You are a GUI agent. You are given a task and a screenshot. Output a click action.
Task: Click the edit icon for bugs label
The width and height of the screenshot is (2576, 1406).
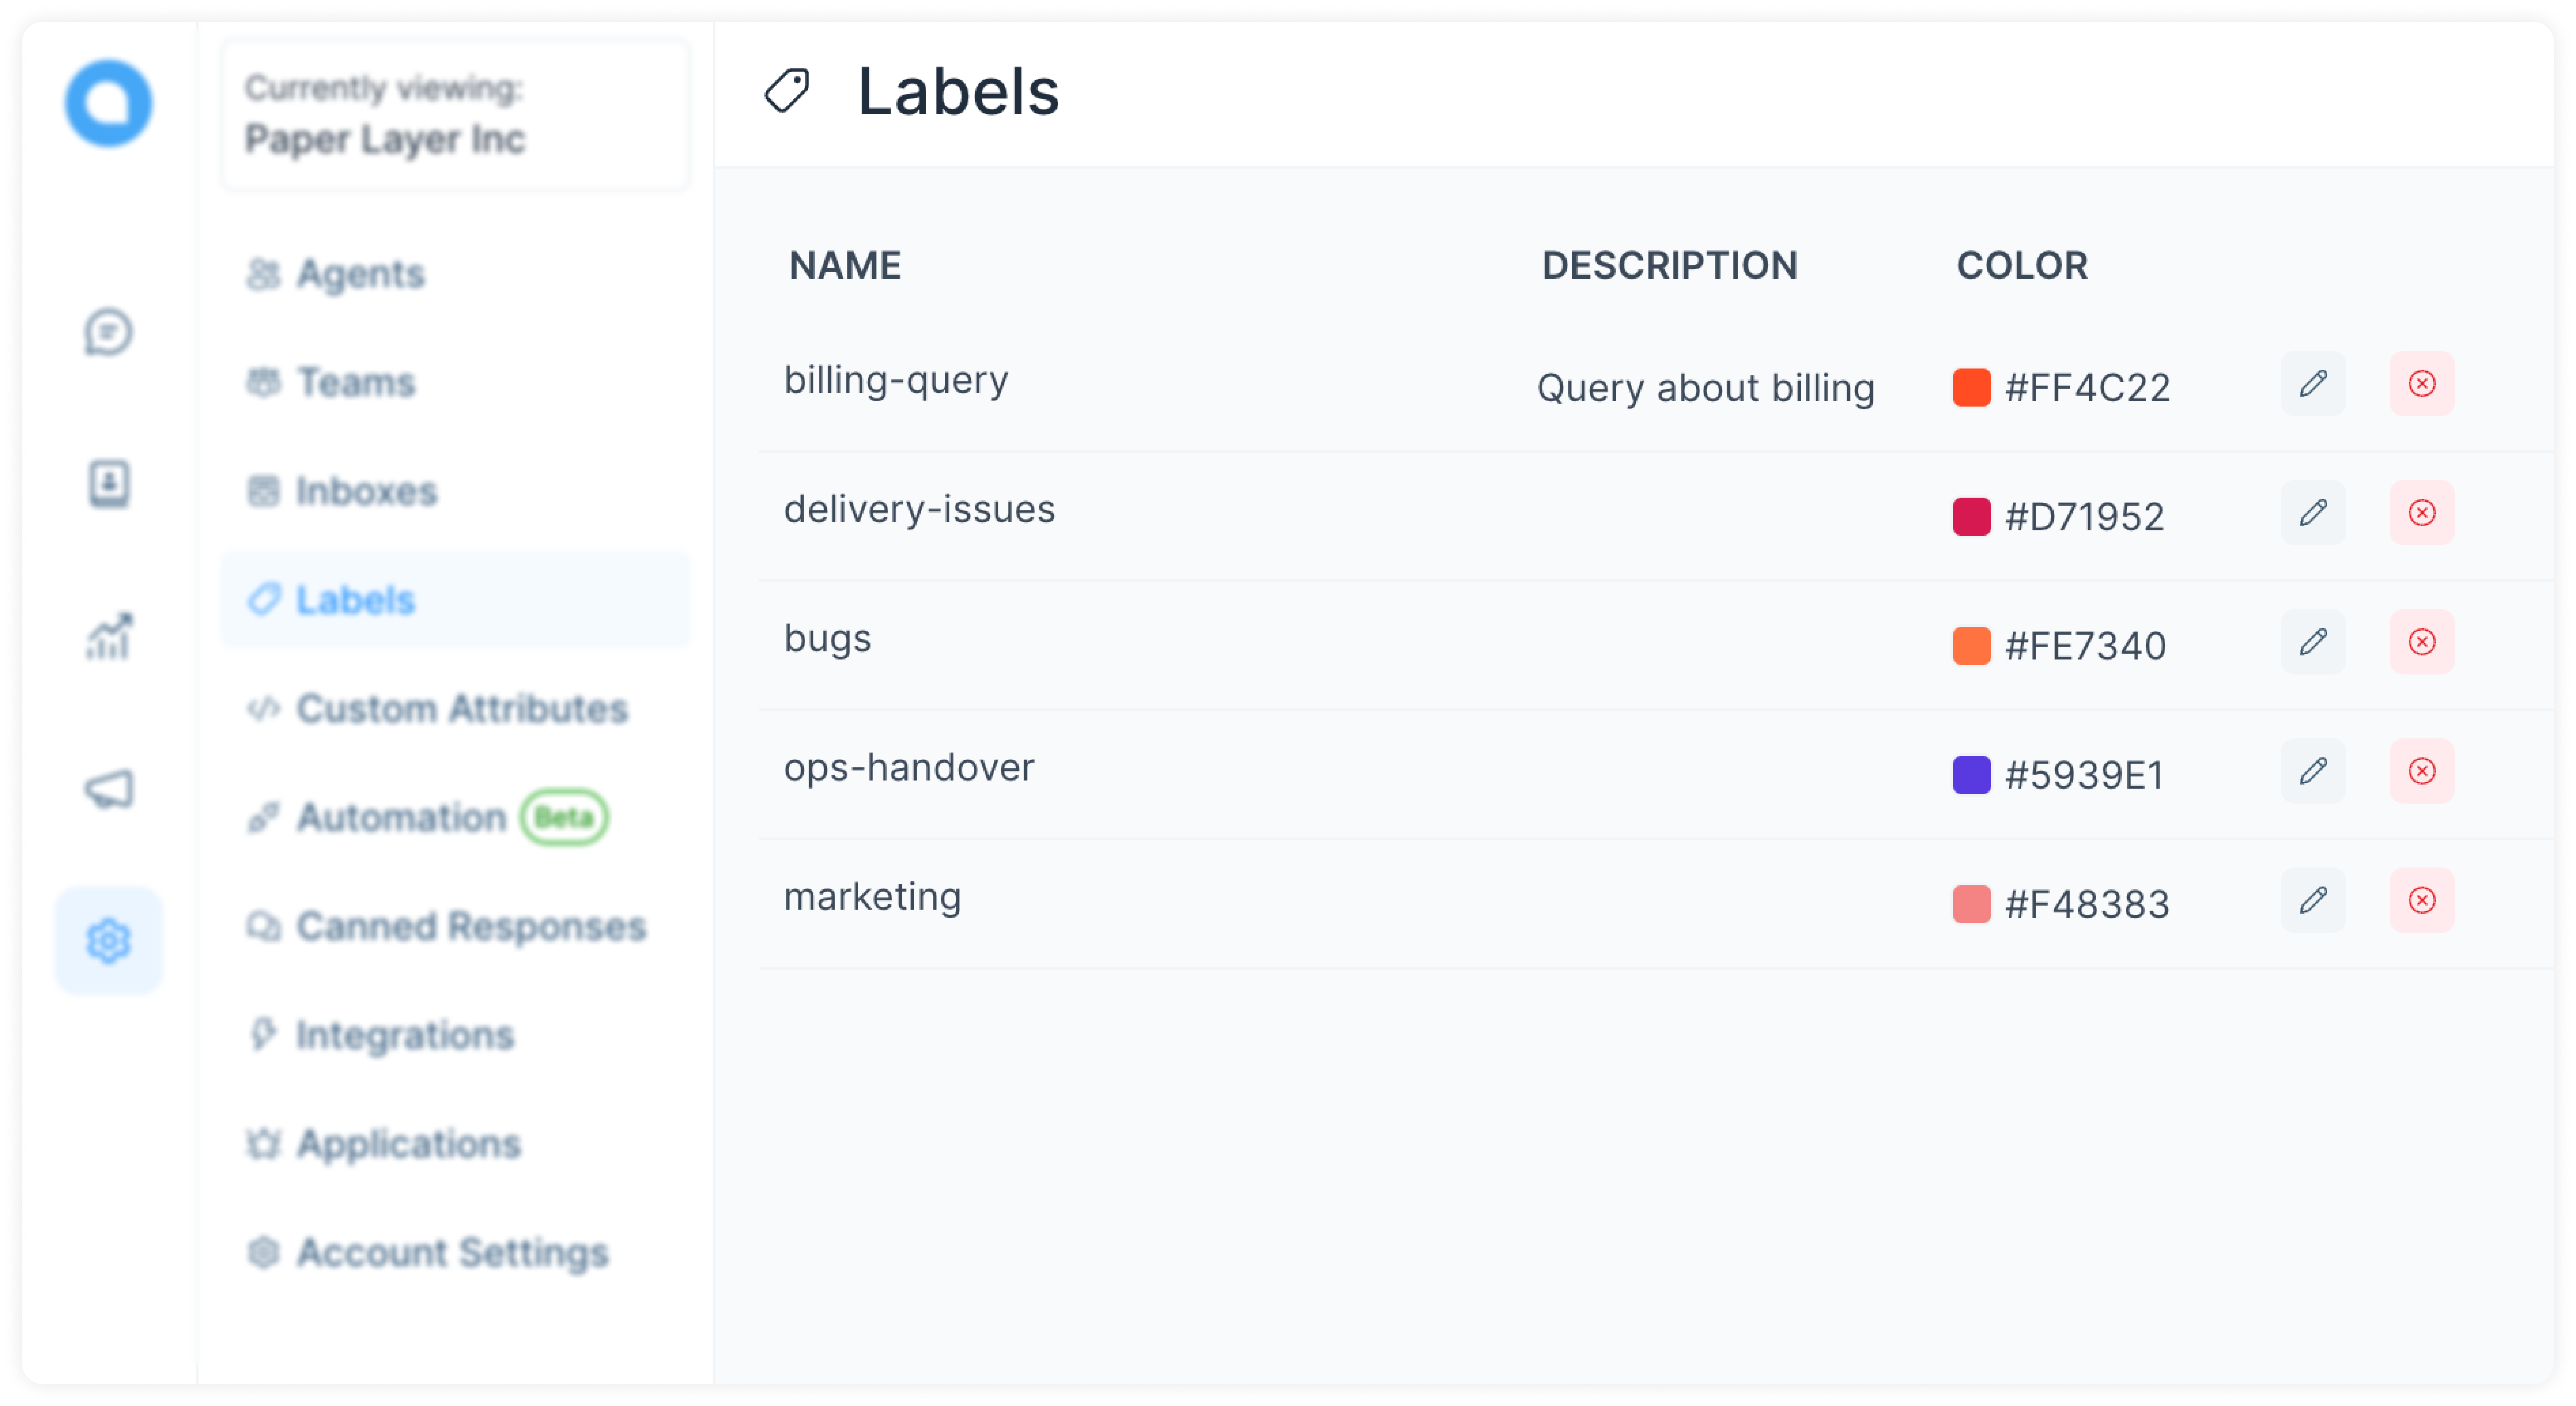pyautogui.click(x=2313, y=640)
